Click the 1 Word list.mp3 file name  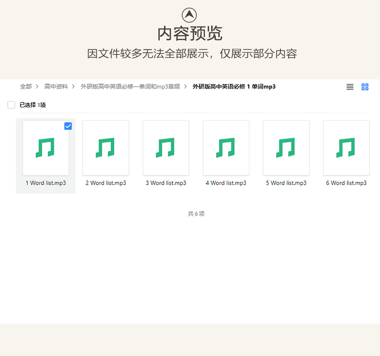(x=46, y=183)
